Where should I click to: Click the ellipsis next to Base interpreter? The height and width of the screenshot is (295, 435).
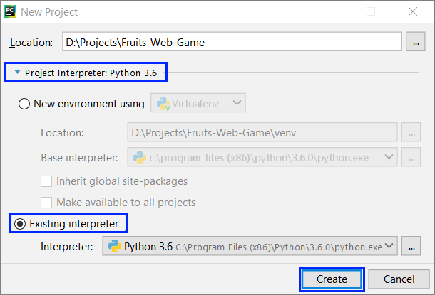pos(410,156)
